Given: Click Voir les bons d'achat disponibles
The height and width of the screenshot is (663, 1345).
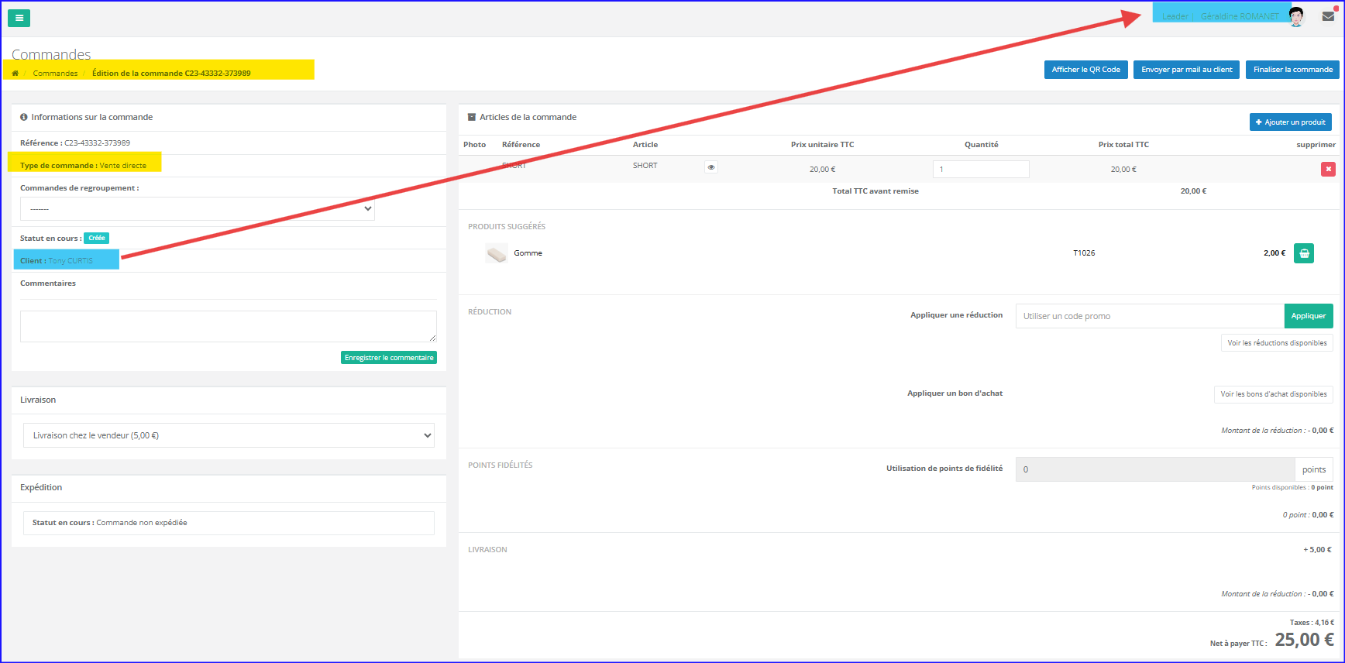Looking at the screenshot, I should tap(1273, 394).
